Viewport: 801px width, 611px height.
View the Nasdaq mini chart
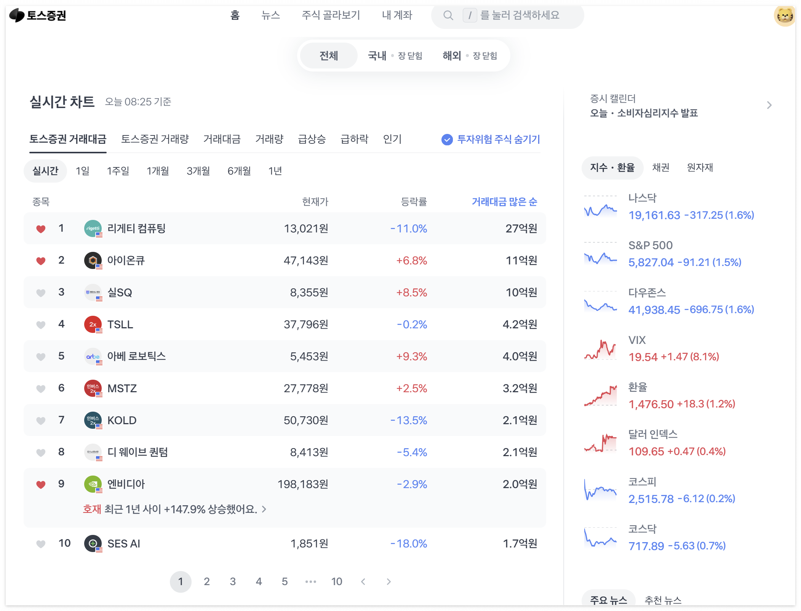(x=600, y=207)
